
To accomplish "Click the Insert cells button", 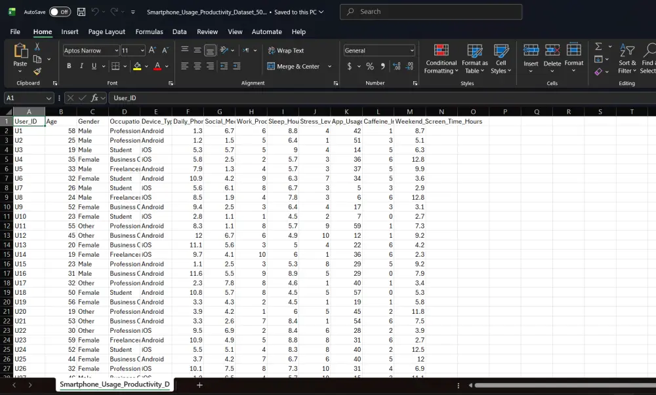I will tap(531, 59).
